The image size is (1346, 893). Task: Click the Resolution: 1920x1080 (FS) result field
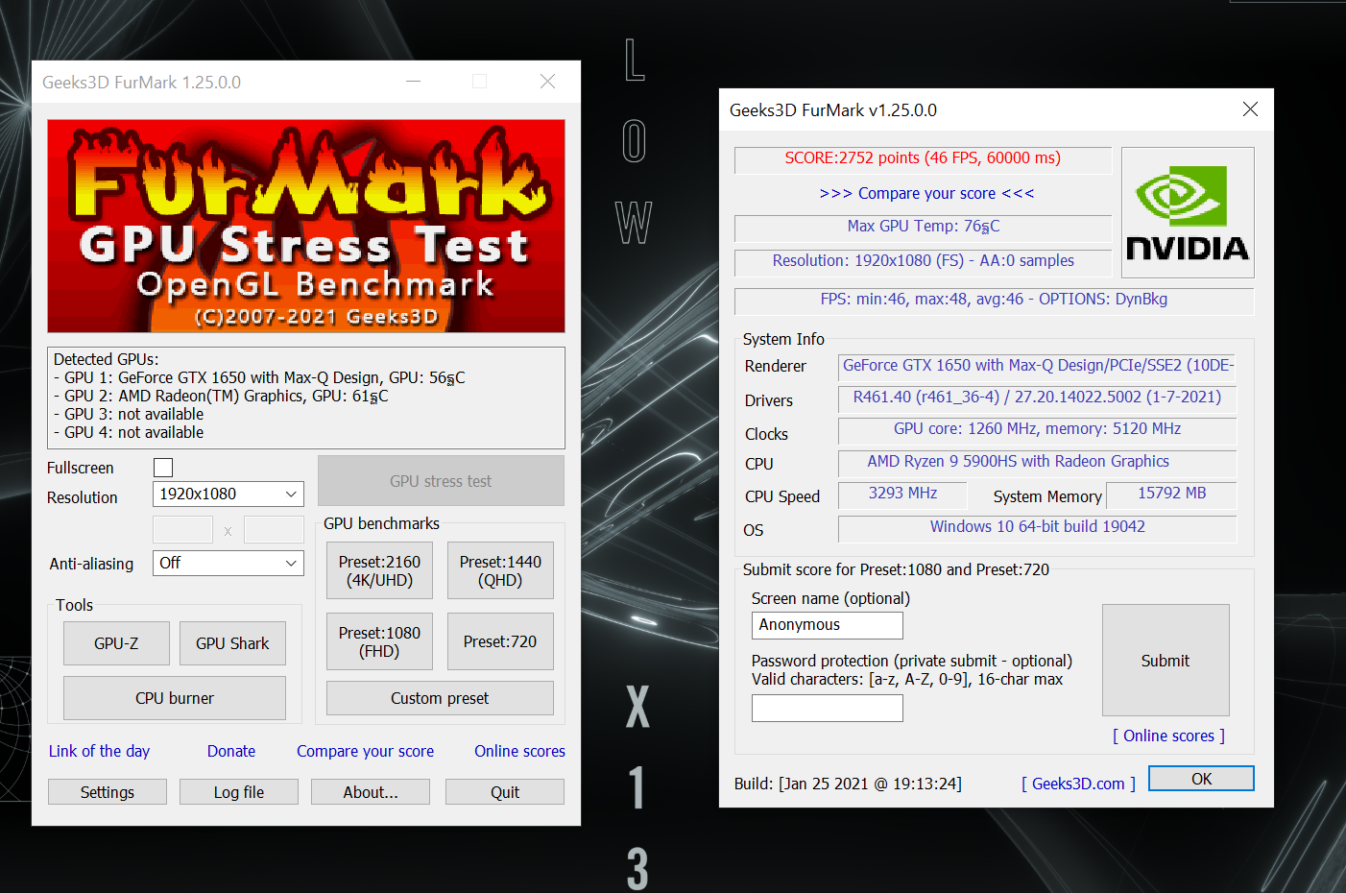(x=923, y=262)
